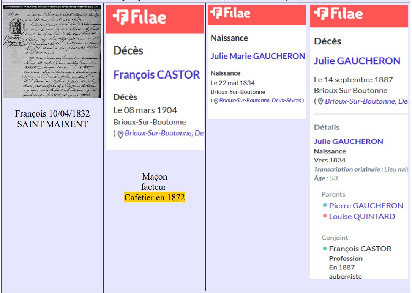
Task: Click the Filae logo above François CASTOR's death card
Action: click(139, 17)
